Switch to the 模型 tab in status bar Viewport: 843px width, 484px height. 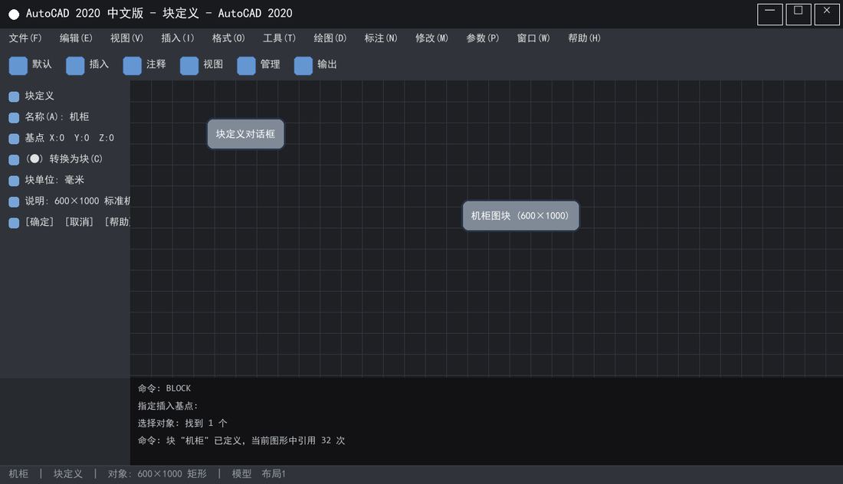241,474
